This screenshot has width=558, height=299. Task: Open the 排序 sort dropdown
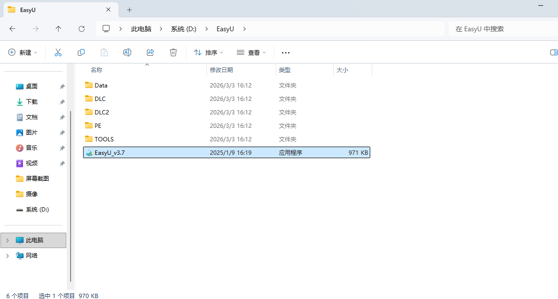[x=208, y=52]
